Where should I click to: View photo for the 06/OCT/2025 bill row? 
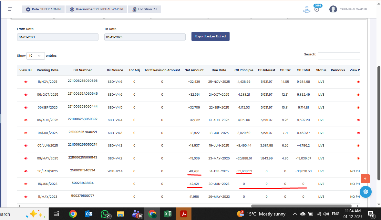[x=358, y=95]
